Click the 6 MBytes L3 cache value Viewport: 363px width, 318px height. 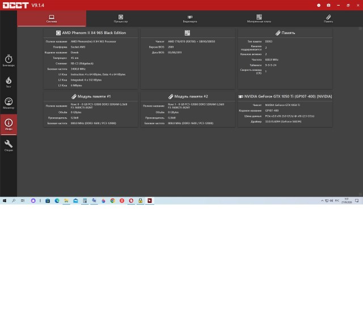tap(77, 86)
